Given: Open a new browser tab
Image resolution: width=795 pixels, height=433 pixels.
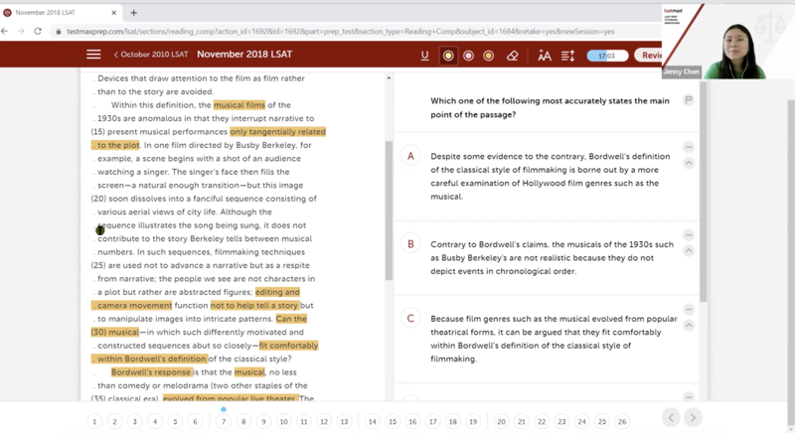Looking at the screenshot, I should point(135,13).
